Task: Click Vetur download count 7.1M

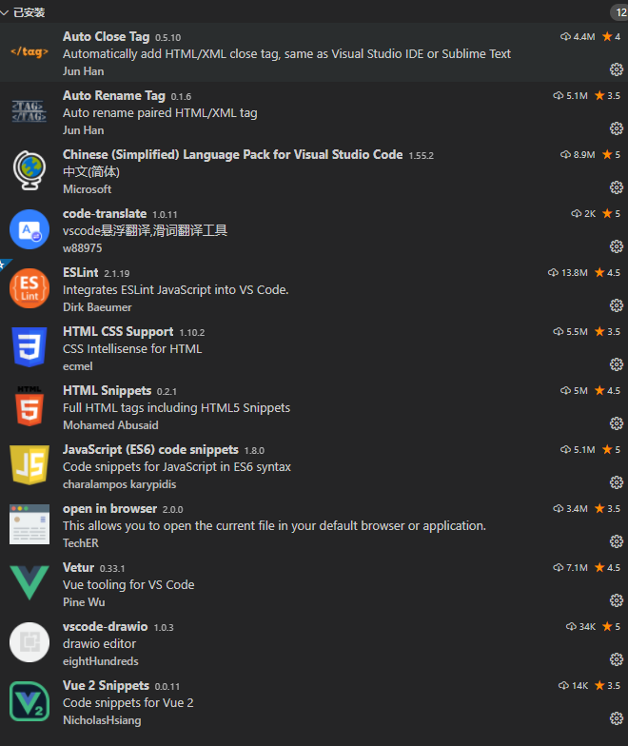Action: click(x=571, y=567)
